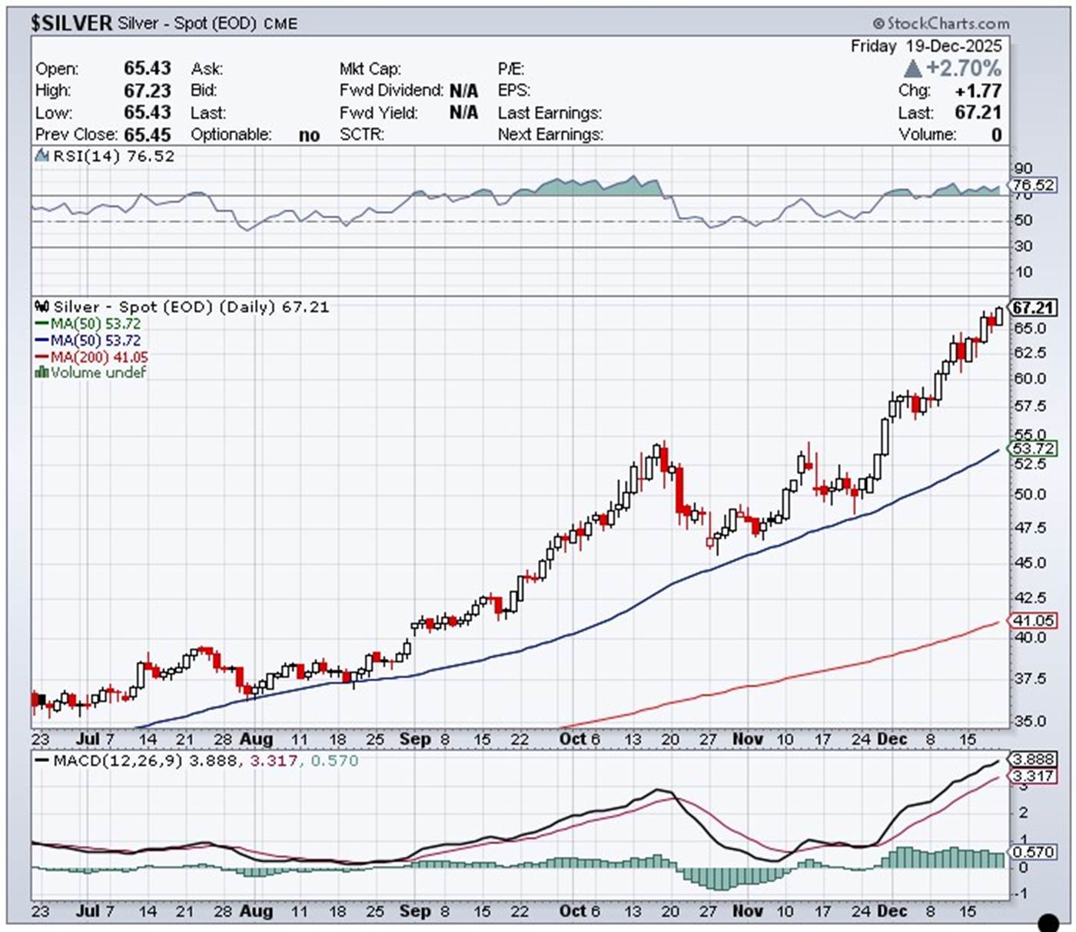Viewport: 1076px width, 932px height.
Task: Click the Volume bars icon in legend
Action: [42, 373]
